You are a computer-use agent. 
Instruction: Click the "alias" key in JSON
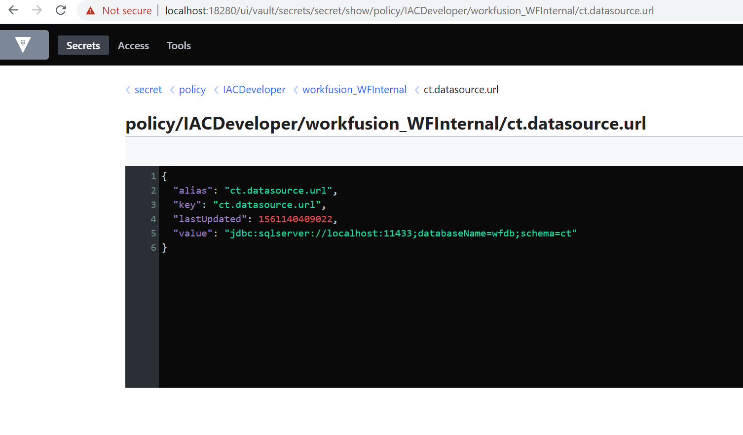(193, 191)
